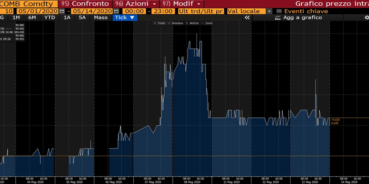Open the start date calendar picker

pos(62,11)
